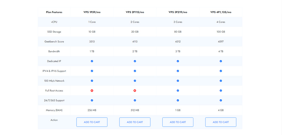Image resolution: width=282 pixels, height=135 pixels.
Task: Click VPS 3 Full Root Access checkmark icon
Action: point(178,91)
